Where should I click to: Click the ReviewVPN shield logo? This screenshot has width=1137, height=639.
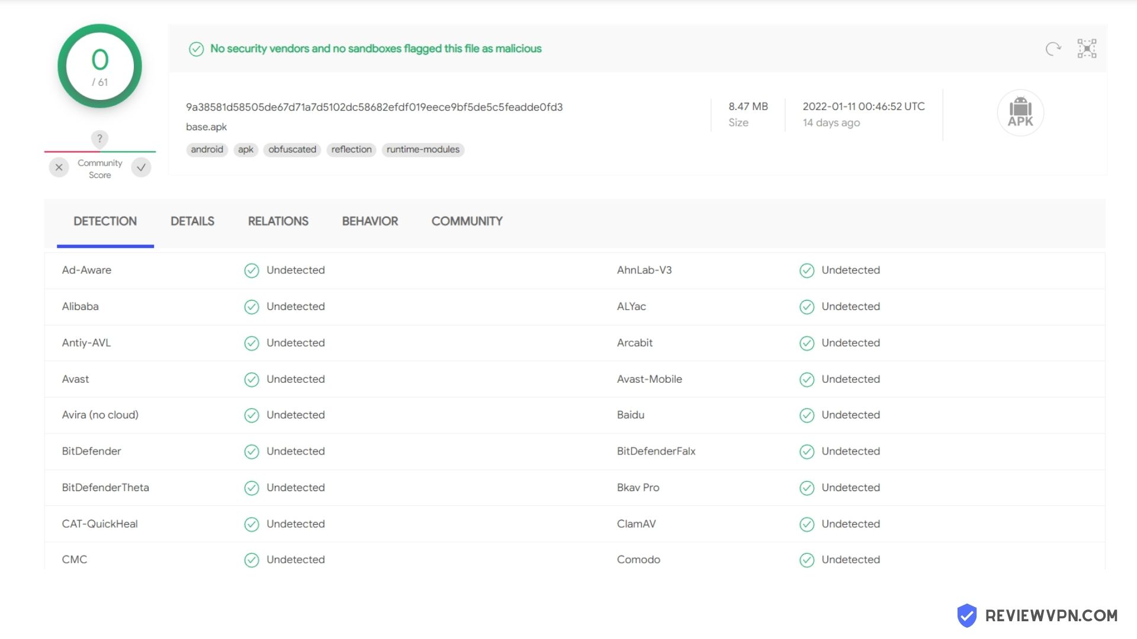pos(967,615)
